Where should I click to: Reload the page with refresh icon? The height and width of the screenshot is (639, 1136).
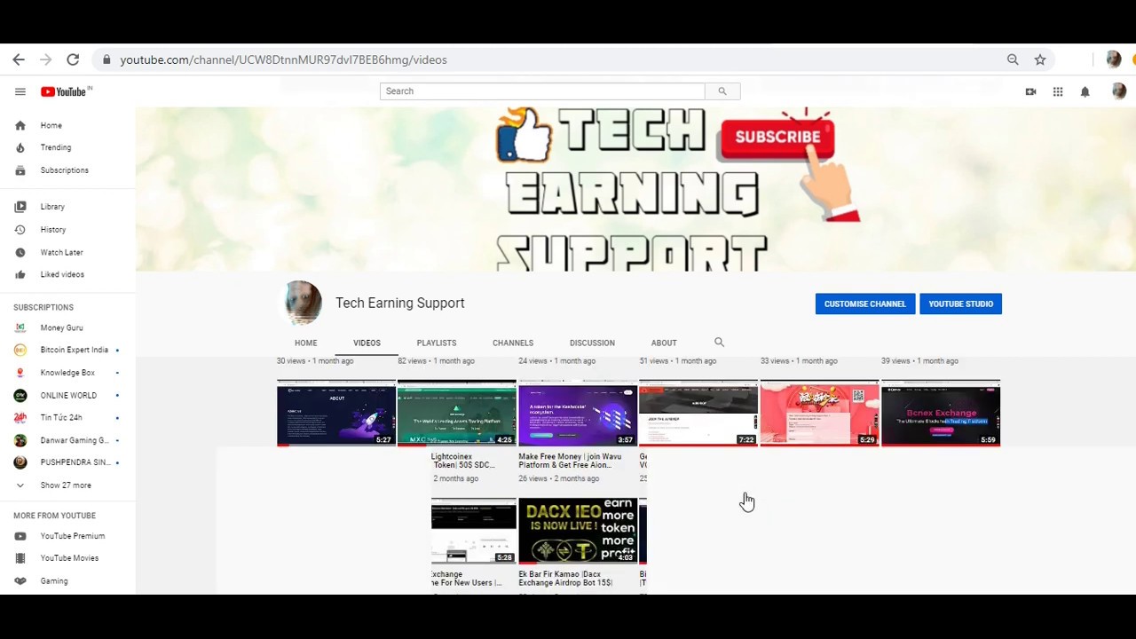pos(73,59)
